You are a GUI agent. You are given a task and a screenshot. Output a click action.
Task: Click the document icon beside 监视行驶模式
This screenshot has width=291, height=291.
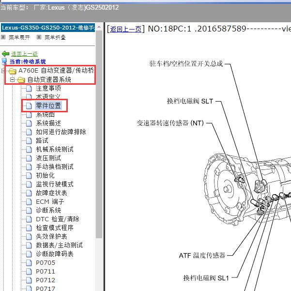click(x=29, y=184)
